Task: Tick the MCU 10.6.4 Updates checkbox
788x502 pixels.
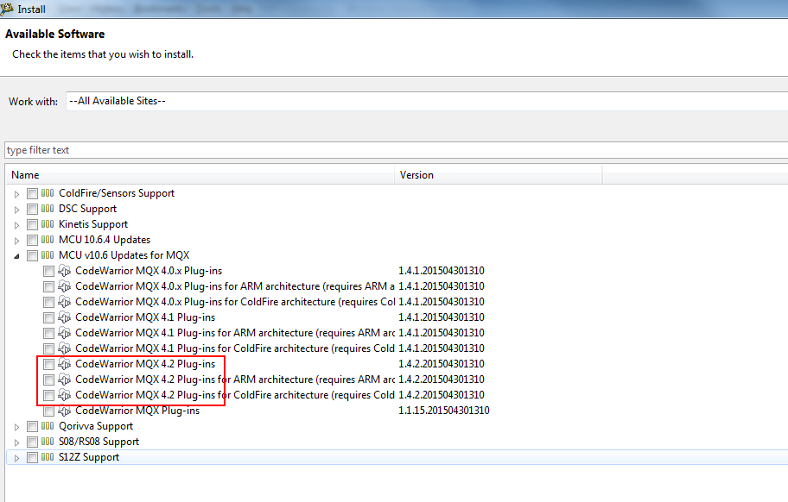Action: 32,240
